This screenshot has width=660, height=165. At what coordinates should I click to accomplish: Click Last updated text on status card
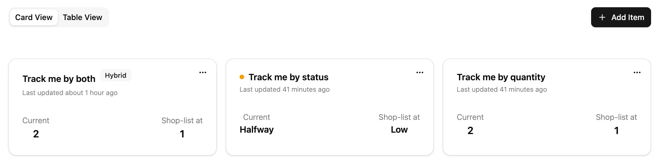click(x=285, y=89)
